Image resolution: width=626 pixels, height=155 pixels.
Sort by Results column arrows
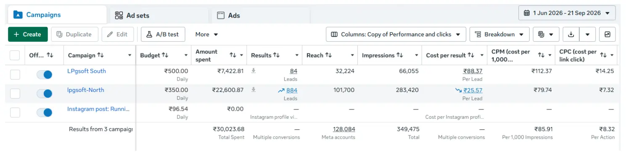pyautogui.click(x=277, y=55)
